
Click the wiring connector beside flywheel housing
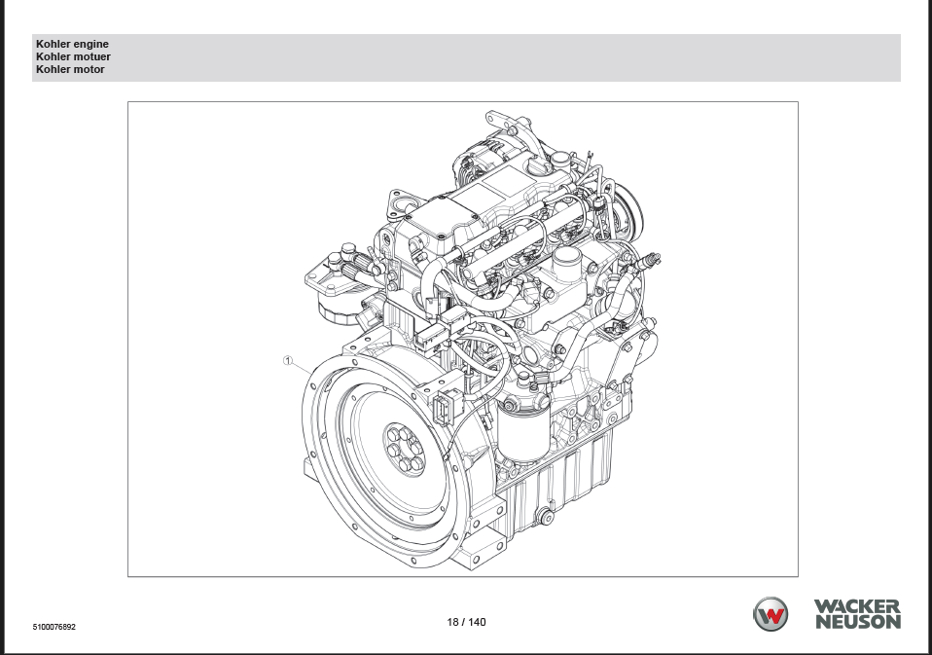point(447,409)
